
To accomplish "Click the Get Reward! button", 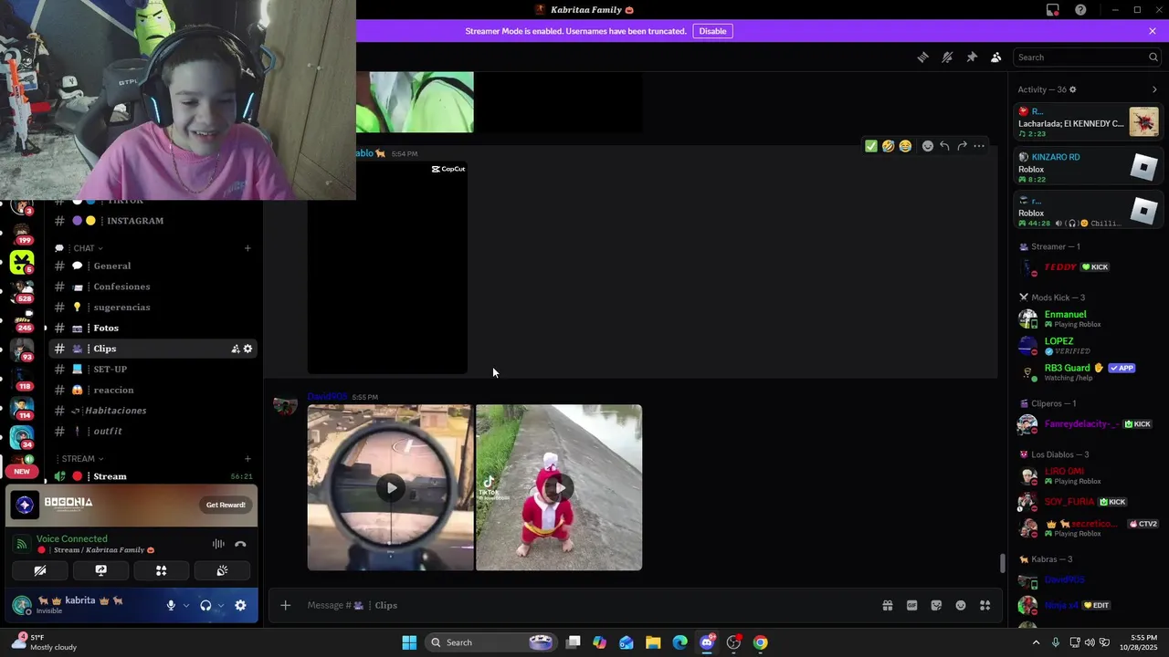I will [226, 505].
